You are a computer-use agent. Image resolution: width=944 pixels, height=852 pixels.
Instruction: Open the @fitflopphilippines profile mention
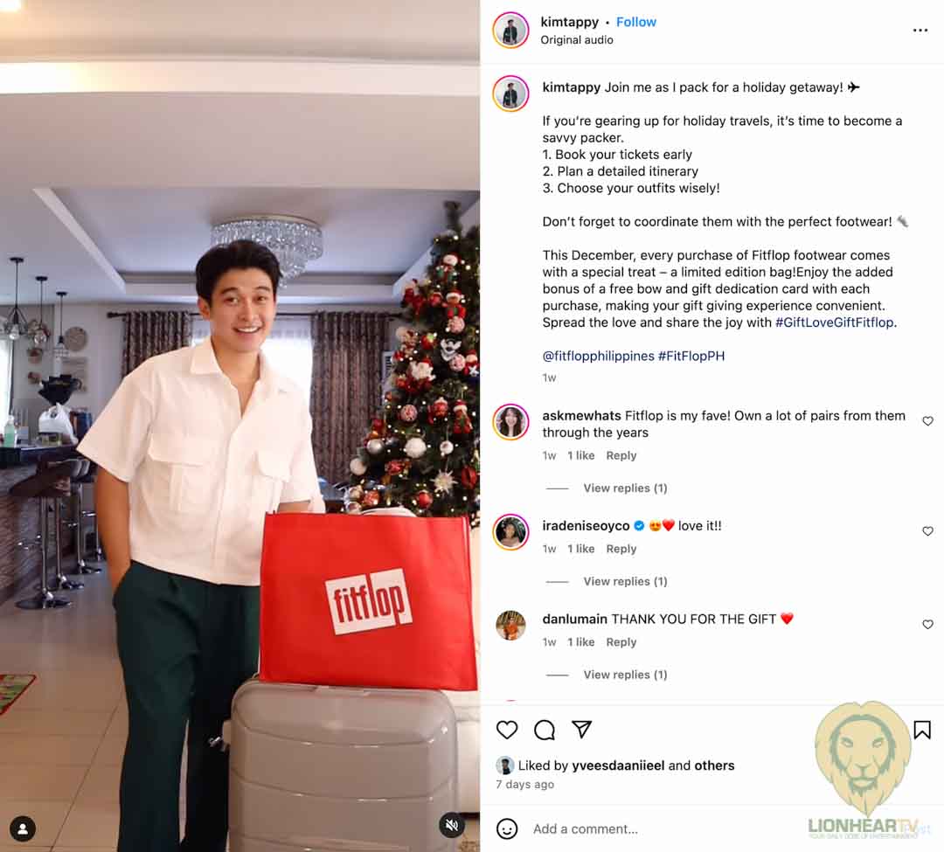pos(598,357)
